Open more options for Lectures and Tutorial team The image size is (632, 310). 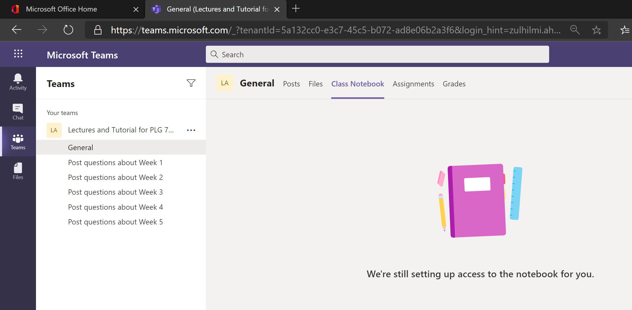pos(191,130)
